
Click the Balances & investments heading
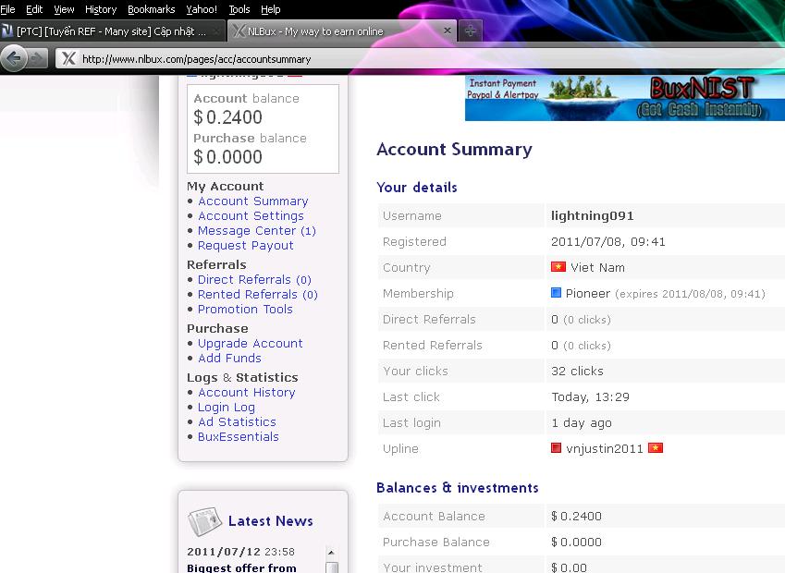point(457,488)
